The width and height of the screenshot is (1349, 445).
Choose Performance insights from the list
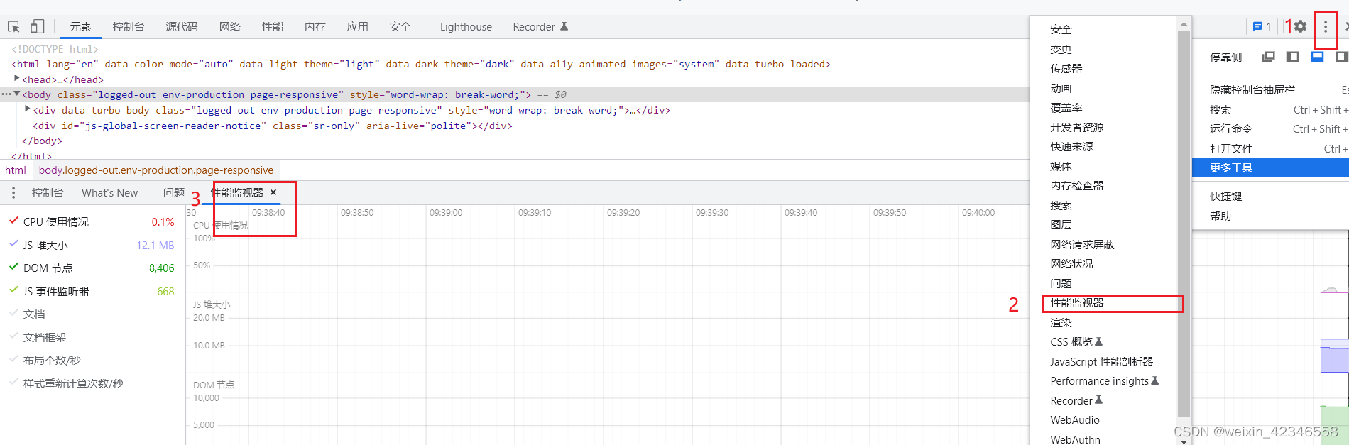point(1105,381)
